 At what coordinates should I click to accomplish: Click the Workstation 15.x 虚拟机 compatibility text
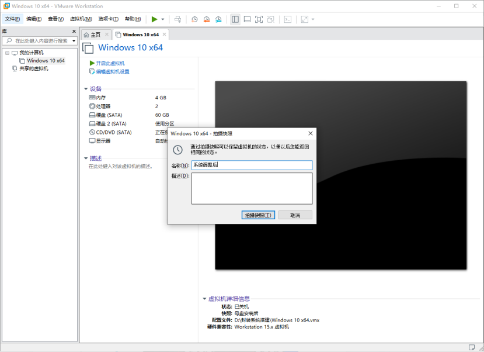pos(262,327)
